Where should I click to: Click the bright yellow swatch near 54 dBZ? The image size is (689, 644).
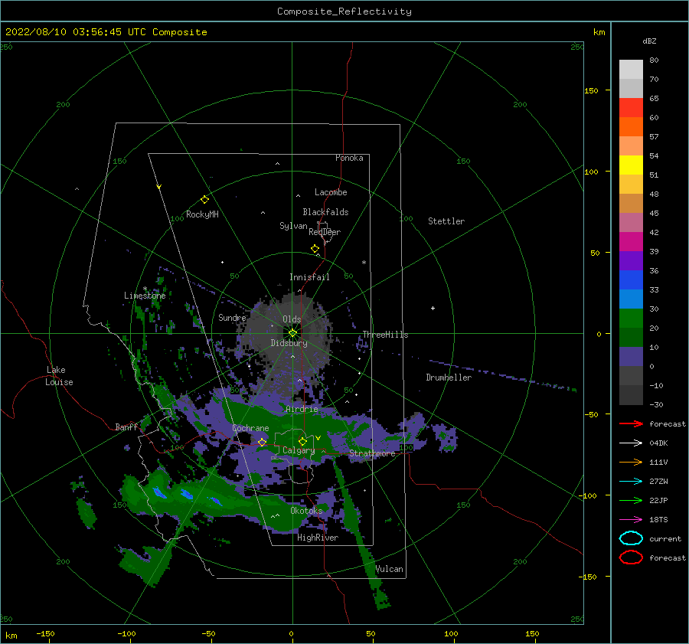(x=631, y=165)
